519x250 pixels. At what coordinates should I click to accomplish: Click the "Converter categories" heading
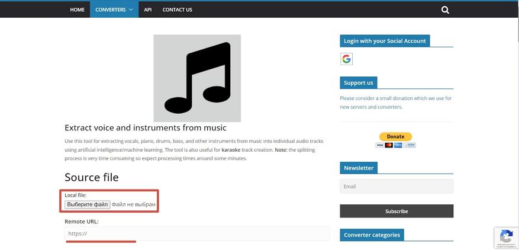point(372,235)
